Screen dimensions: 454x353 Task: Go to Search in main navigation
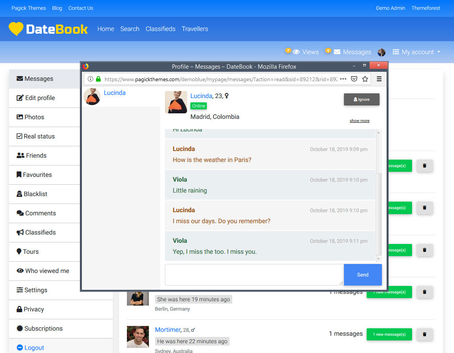(x=130, y=29)
